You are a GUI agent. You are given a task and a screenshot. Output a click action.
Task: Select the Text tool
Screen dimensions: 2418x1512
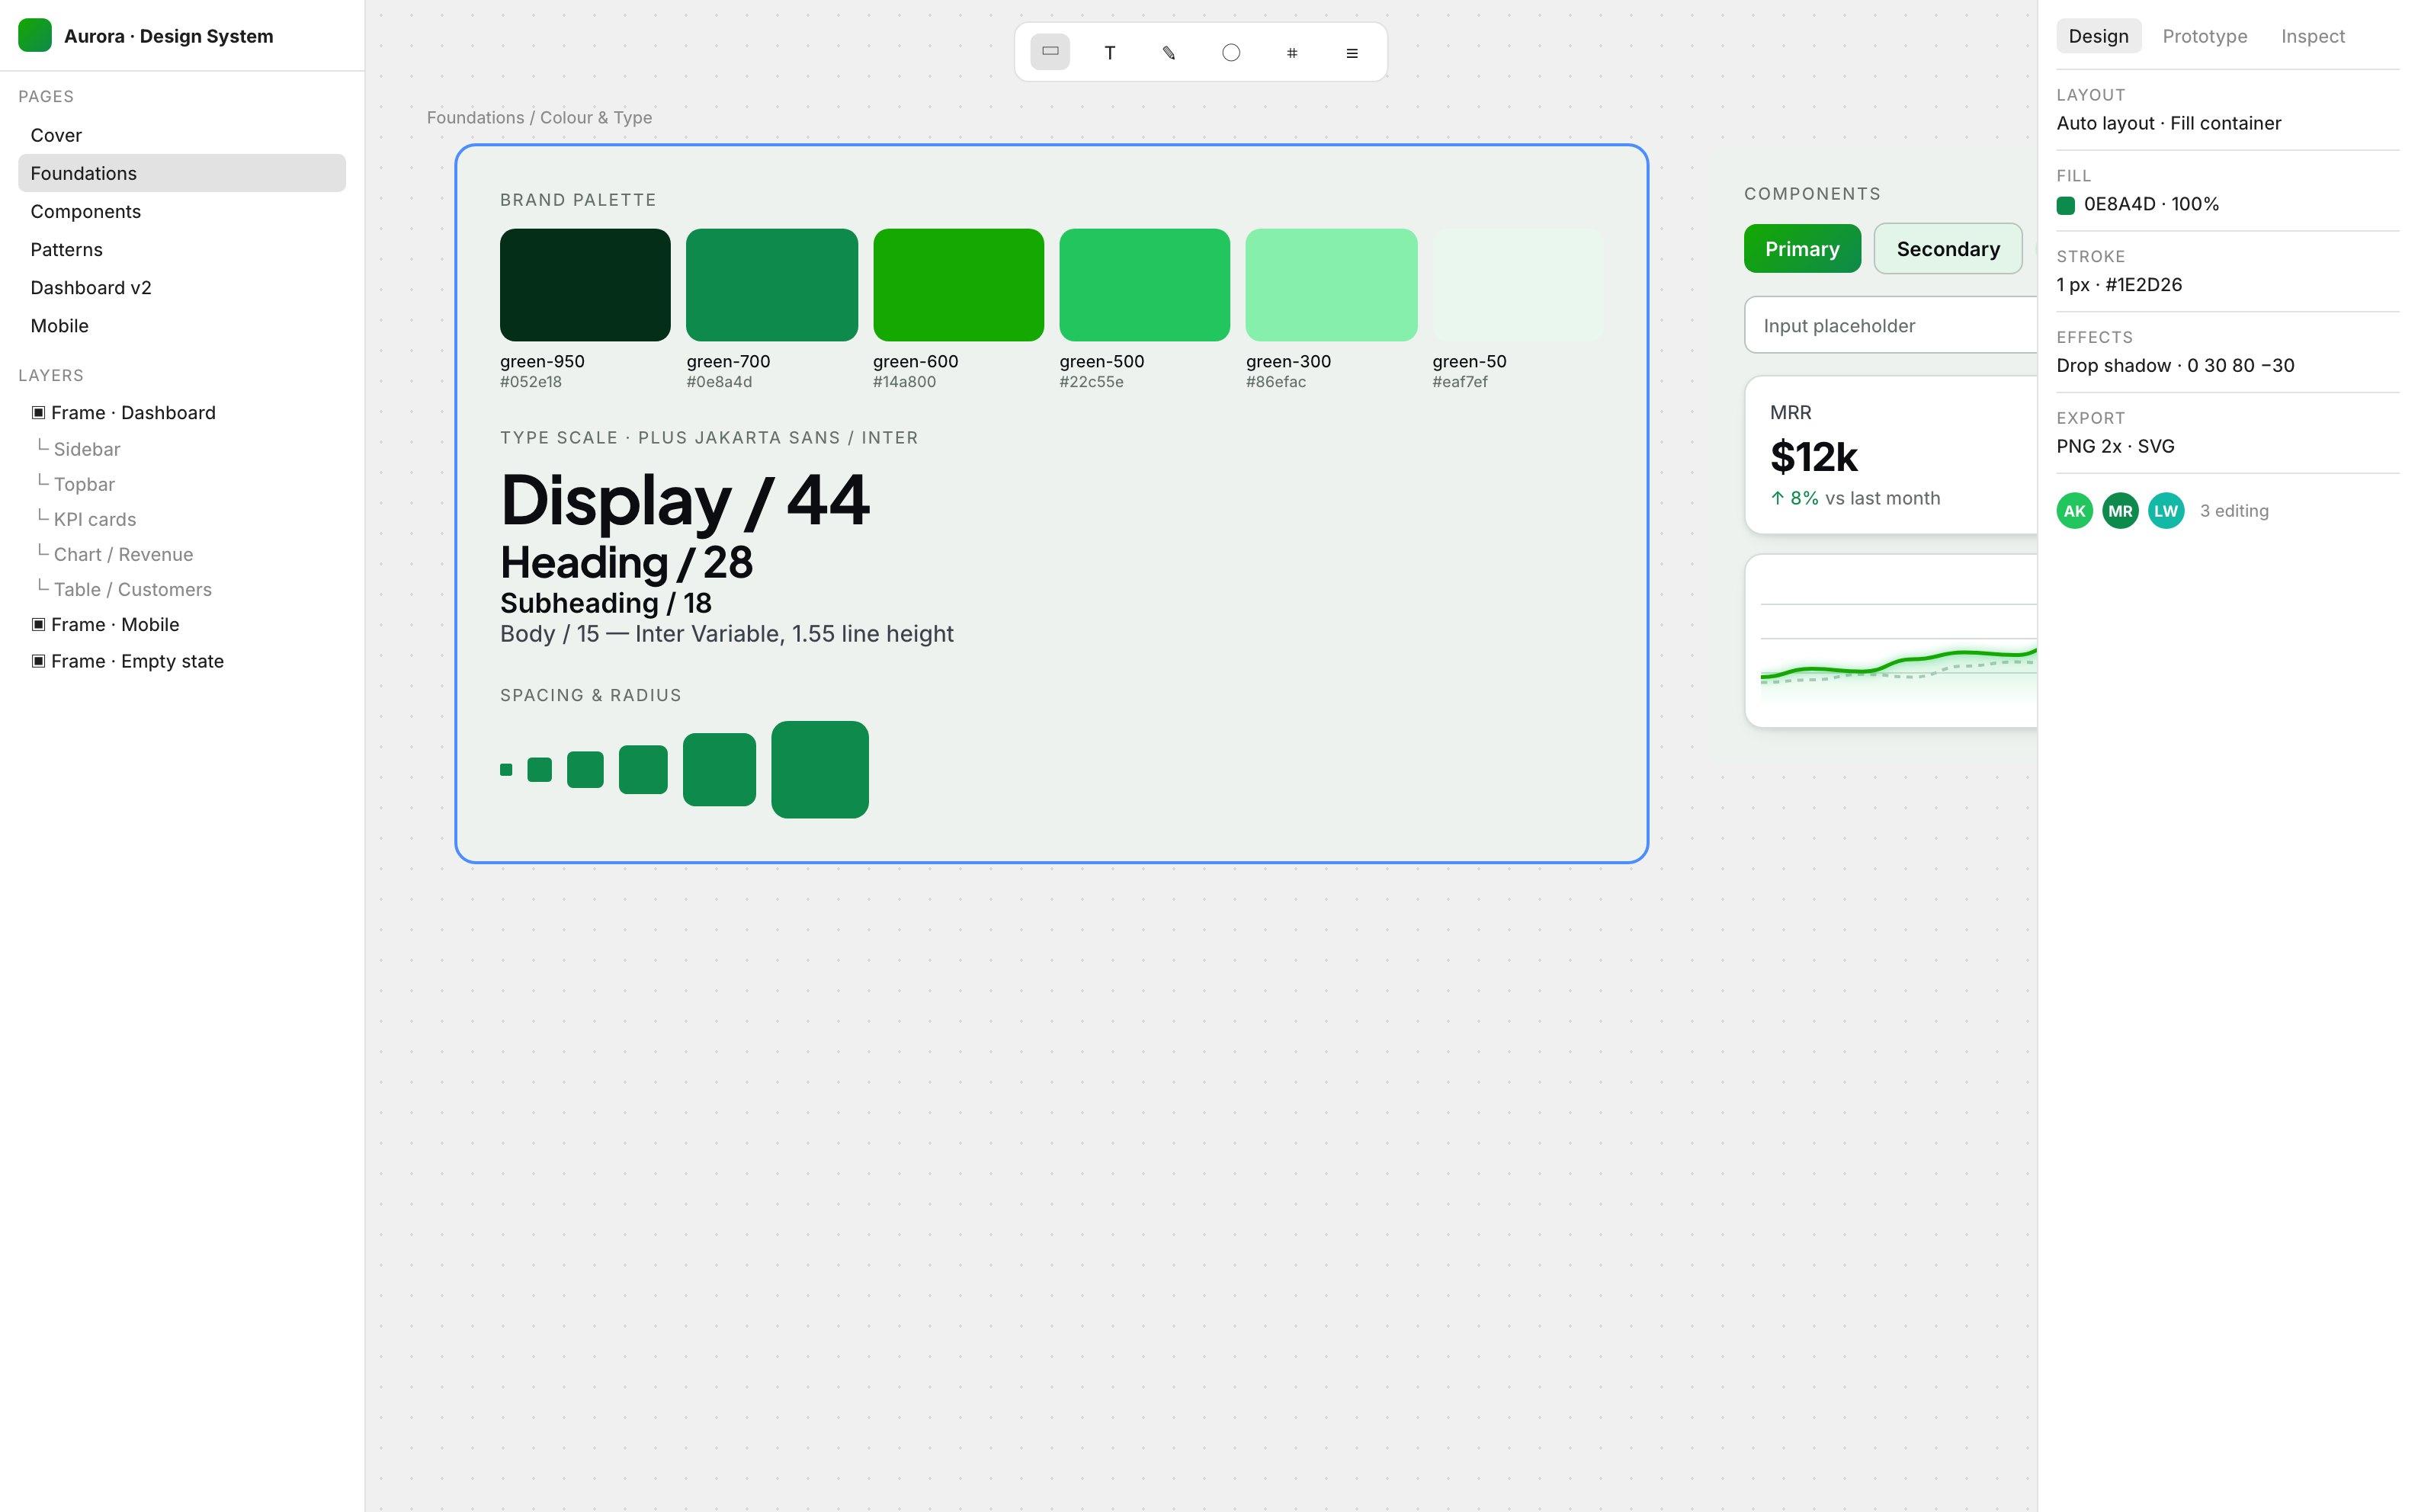click(x=1110, y=52)
